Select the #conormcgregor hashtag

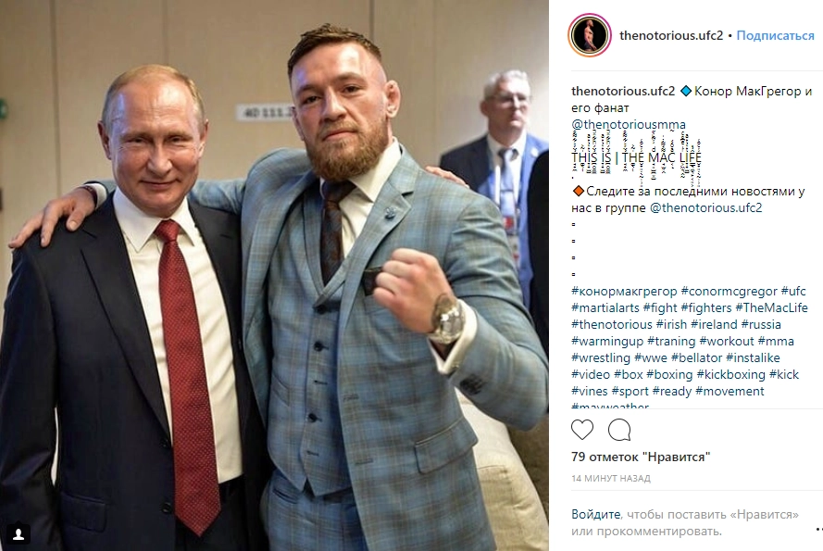(729, 291)
